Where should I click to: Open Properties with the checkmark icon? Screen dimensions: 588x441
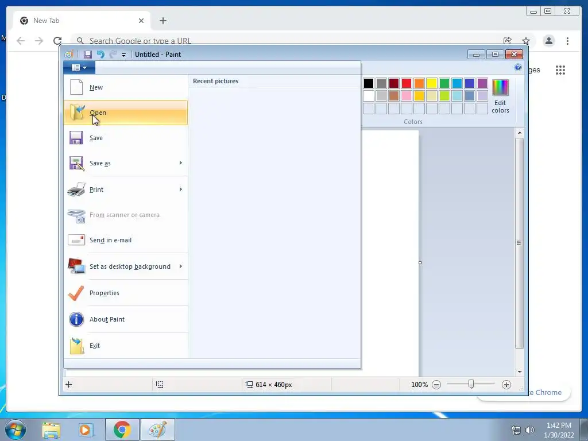tap(126, 293)
